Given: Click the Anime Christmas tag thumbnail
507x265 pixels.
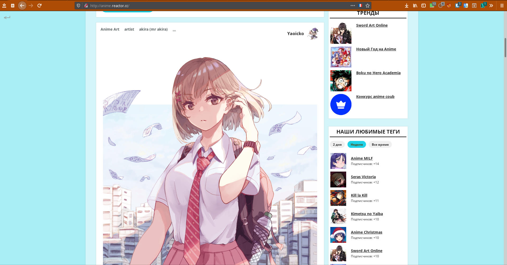Looking at the screenshot, I should pos(338,235).
